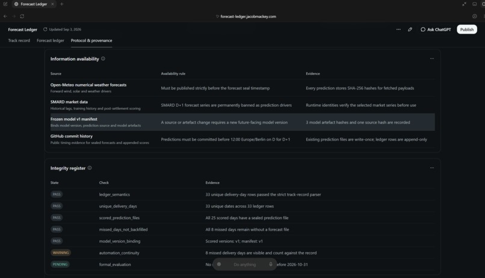Click the Do anything input field
Image resolution: width=485 pixels, height=278 pixels.
[x=245, y=264]
